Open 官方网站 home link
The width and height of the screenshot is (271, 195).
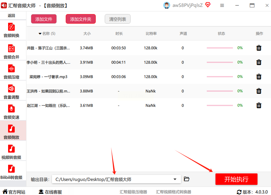(x=14, y=192)
